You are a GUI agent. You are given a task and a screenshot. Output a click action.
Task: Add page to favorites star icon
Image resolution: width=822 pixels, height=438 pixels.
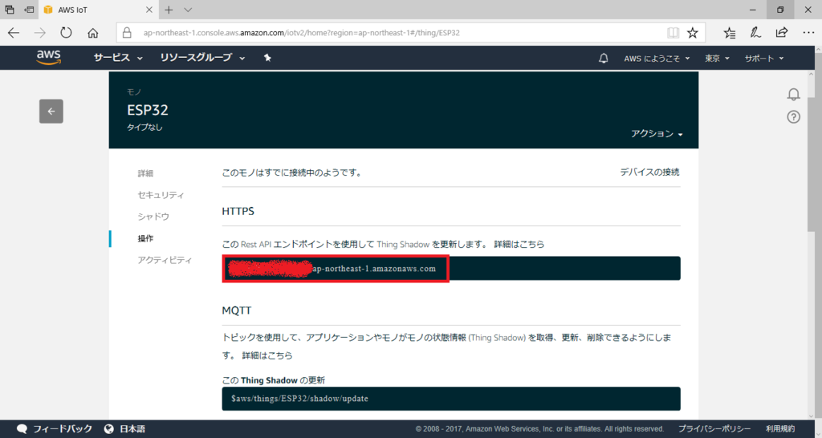tap(693, 32)
